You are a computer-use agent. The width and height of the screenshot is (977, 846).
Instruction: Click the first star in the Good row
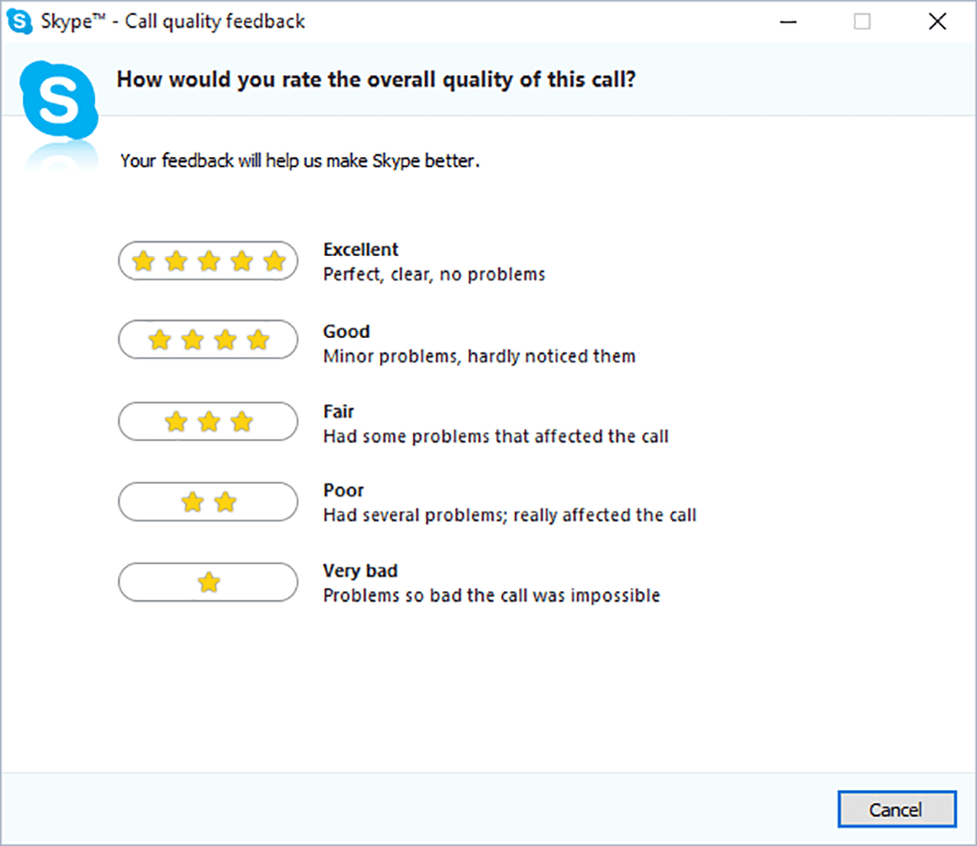point(159,340)
